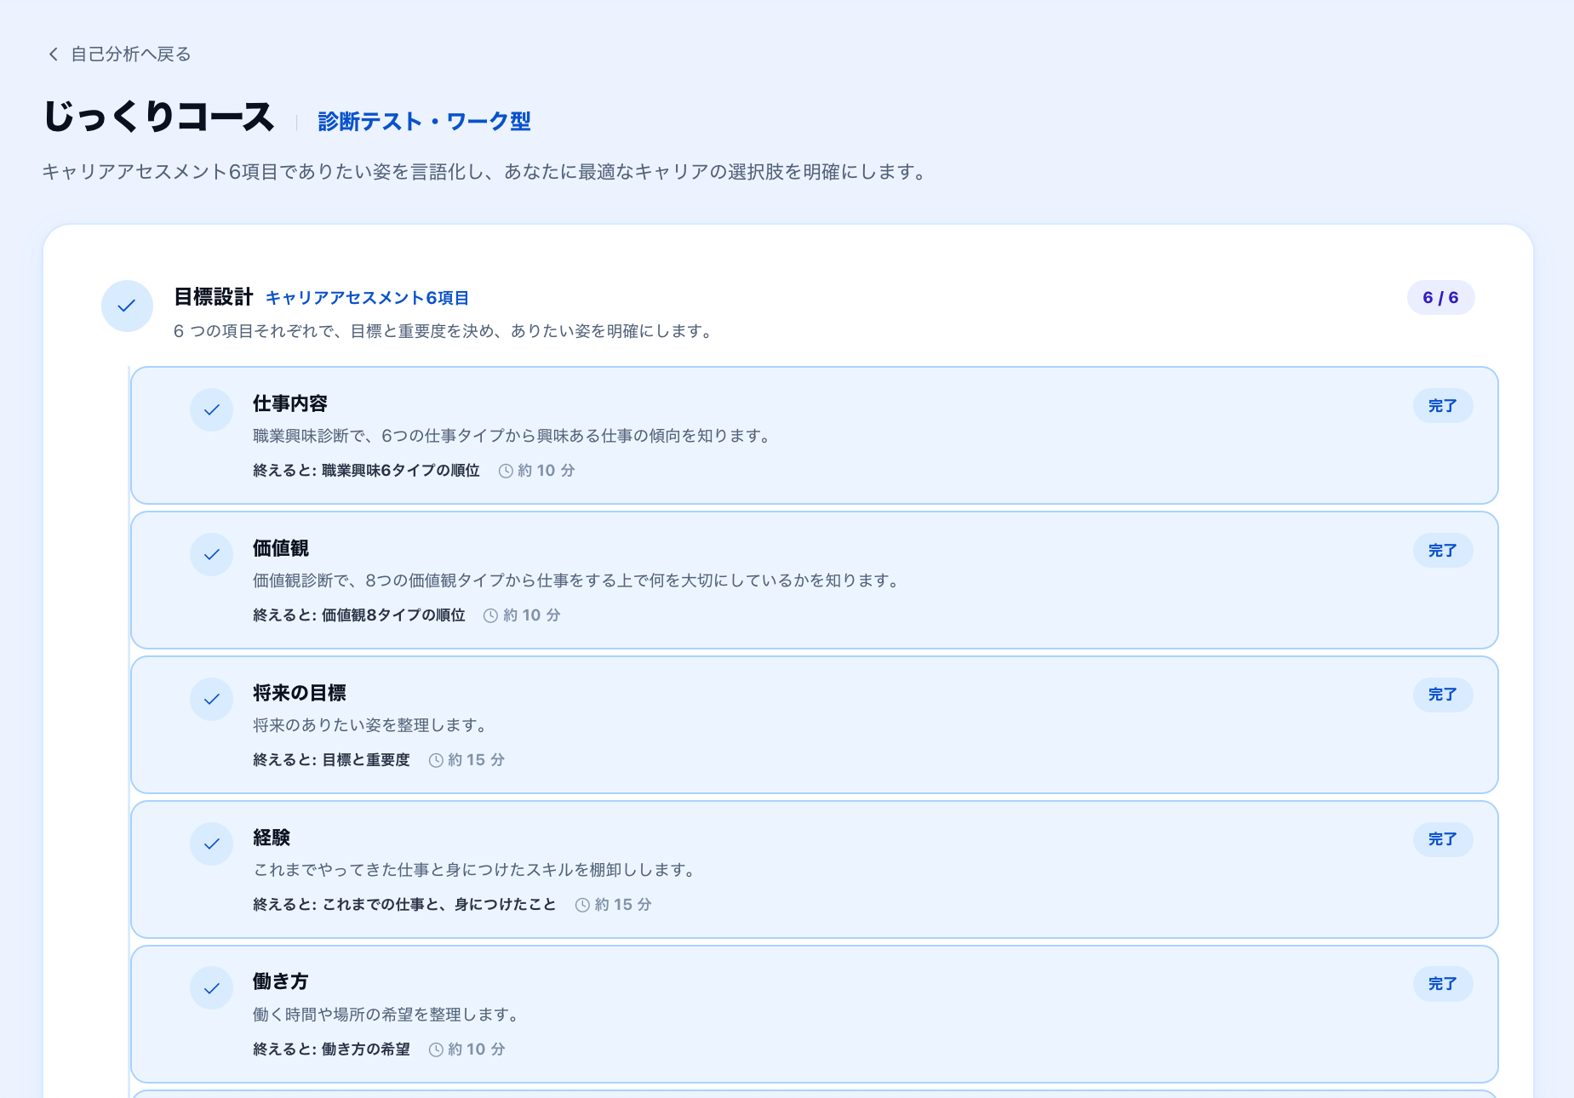Go back via 自己分析へ戻る link
The width and height of the screenshot is (1574, 1098).
click(118, 54)
